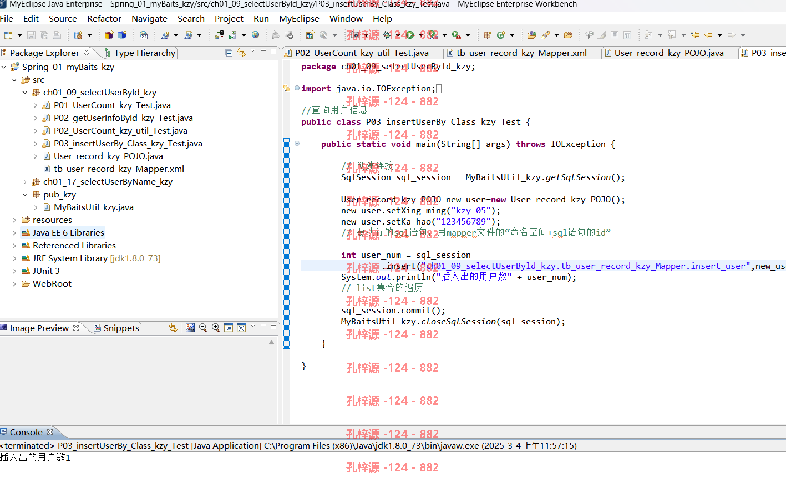Click Fit to Window icon in Image Preview

[x=241, y=328]
